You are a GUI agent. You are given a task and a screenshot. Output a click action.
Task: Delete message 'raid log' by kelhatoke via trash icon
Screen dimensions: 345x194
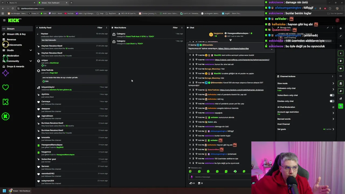190,99
